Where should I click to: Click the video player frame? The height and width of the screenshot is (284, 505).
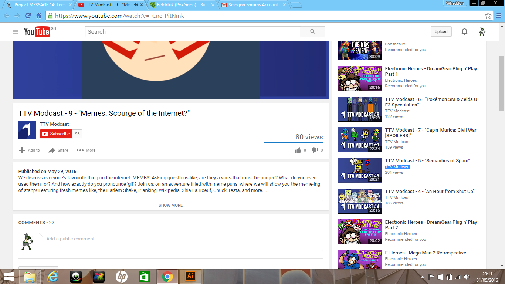tap(171, 70)
